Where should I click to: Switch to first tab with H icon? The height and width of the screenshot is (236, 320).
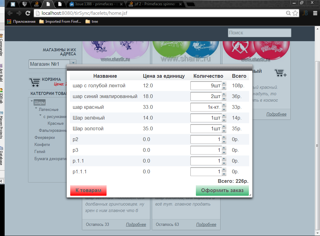13,4
